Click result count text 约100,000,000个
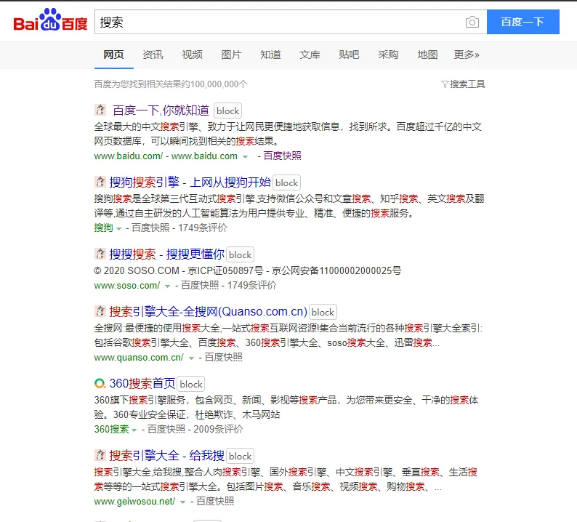 (214, 84)
